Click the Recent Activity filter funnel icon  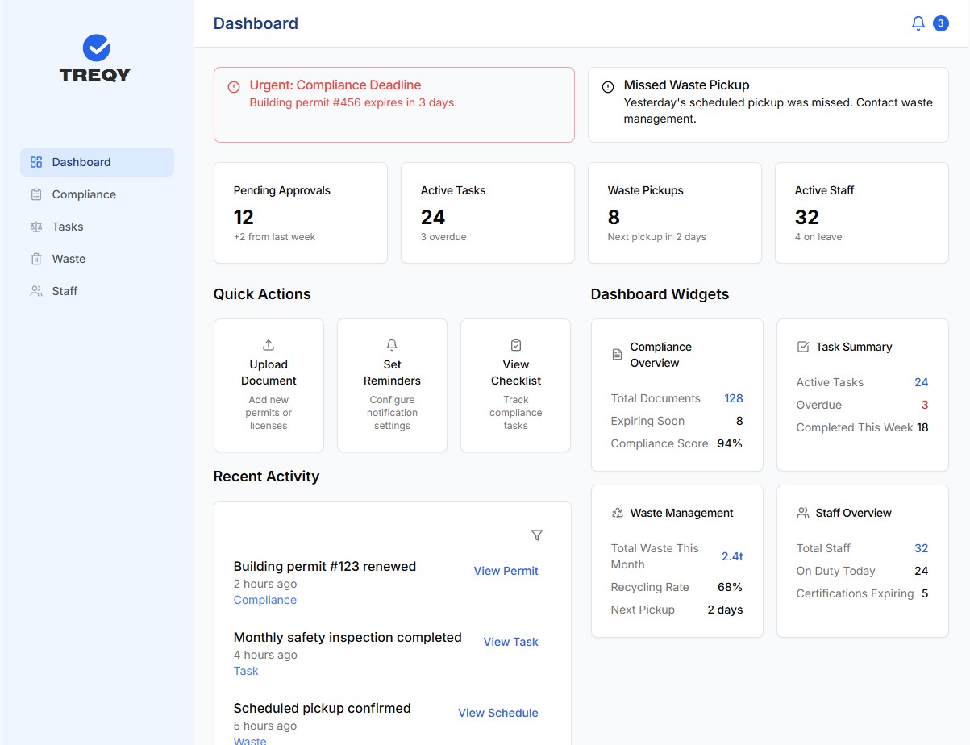pyautogui.click(x=537, y=535)
